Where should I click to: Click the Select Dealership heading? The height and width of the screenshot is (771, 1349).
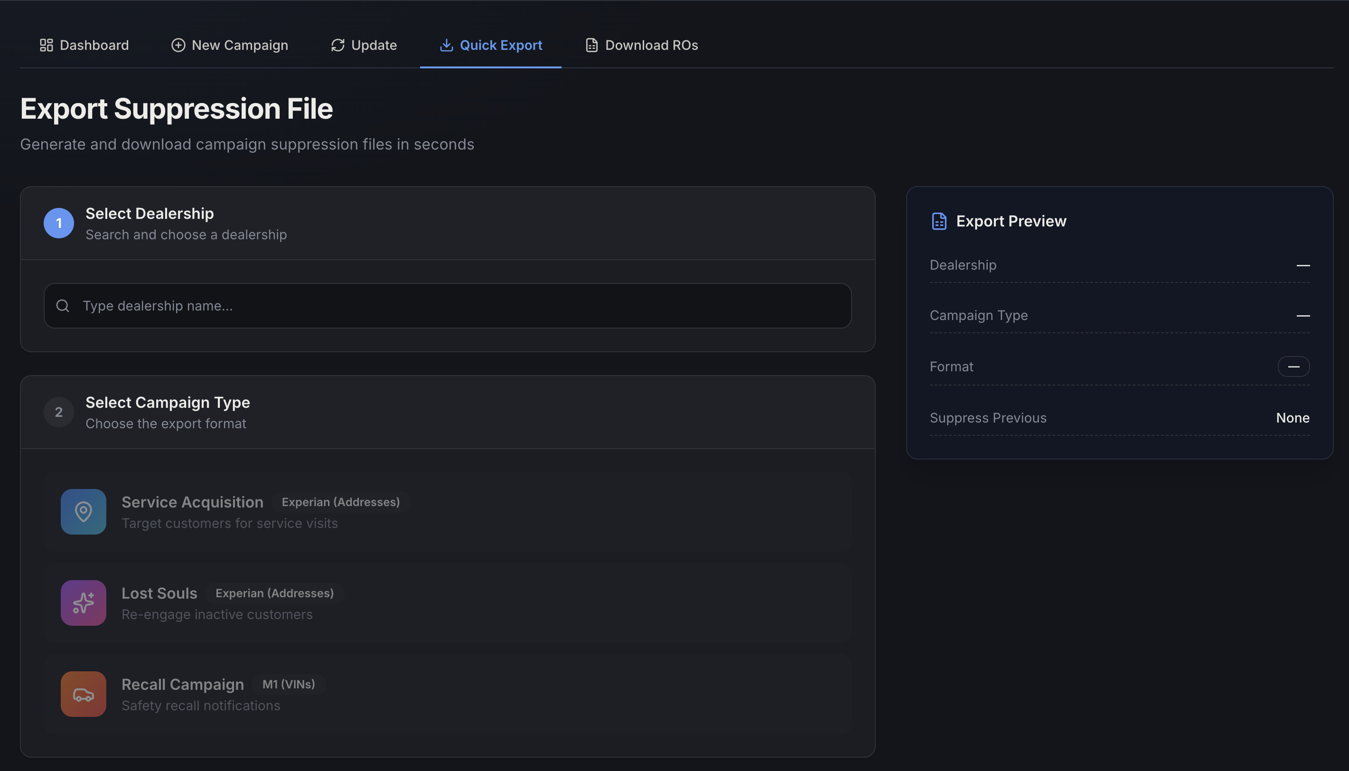150,214
